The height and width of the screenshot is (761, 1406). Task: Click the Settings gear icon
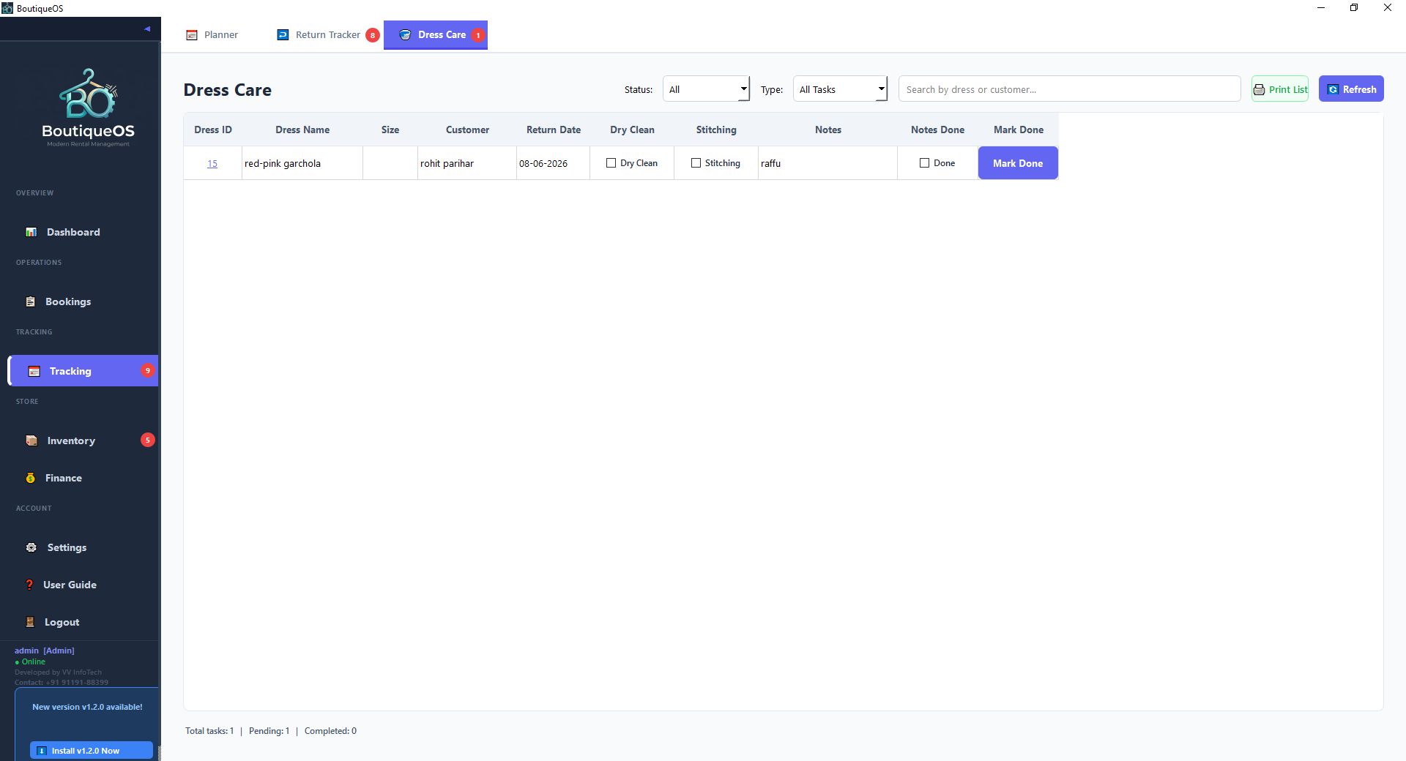[31, 547]
